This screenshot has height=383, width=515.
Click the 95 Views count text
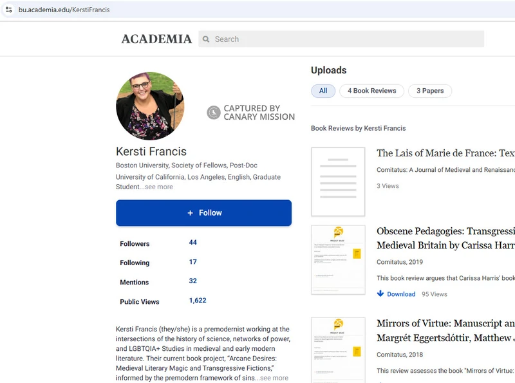point(435,294)
